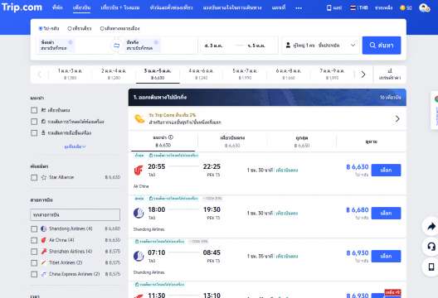
Task: Click the Tibet Airlines logo in filters
Action: [x=44, y=262]
